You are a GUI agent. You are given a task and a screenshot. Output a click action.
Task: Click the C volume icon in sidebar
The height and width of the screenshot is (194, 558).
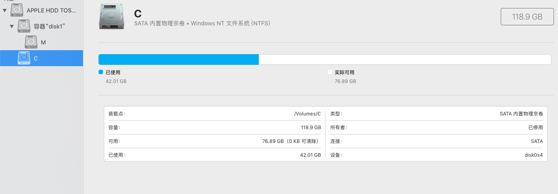24,58
